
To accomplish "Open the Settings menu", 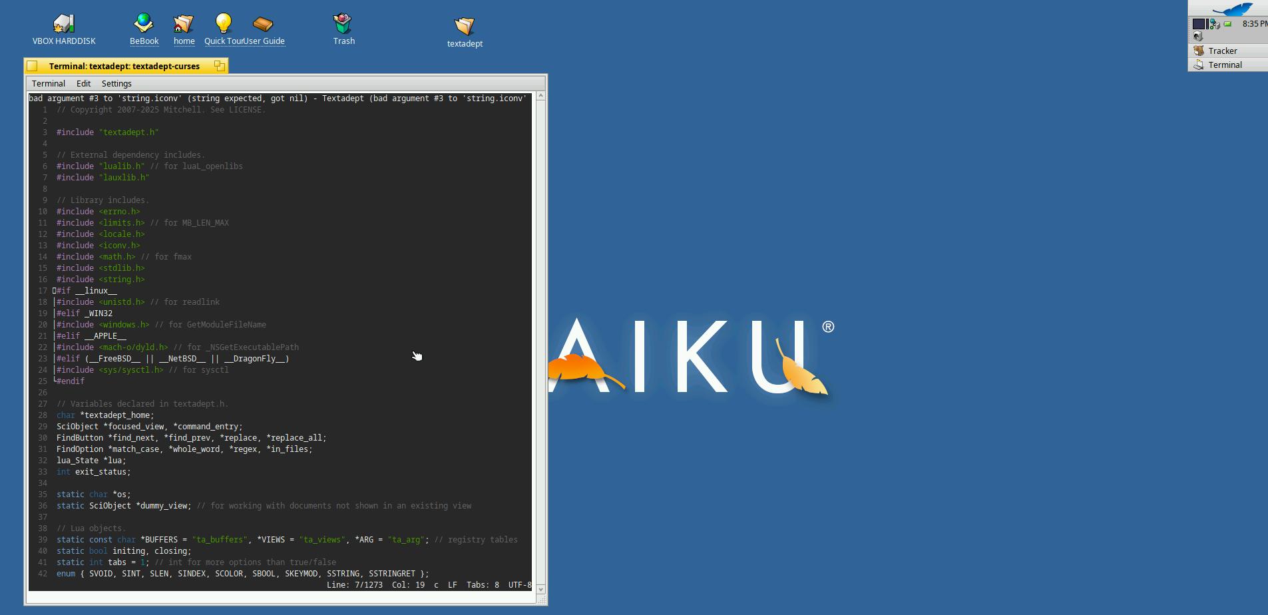I will (116, 84).
